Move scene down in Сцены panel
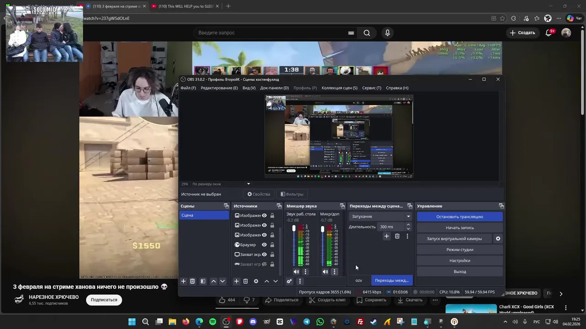Viewport: 586px width, 329px height. click(222, 281)
